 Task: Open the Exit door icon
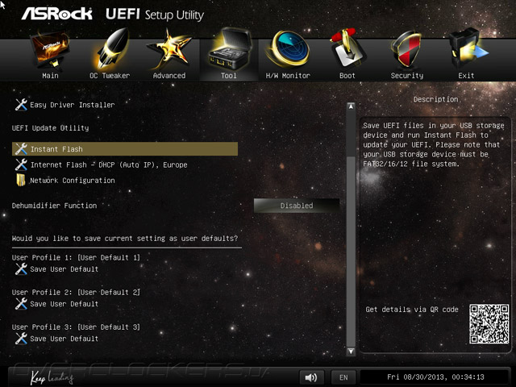pyautogui.click(x=468, y=48)
